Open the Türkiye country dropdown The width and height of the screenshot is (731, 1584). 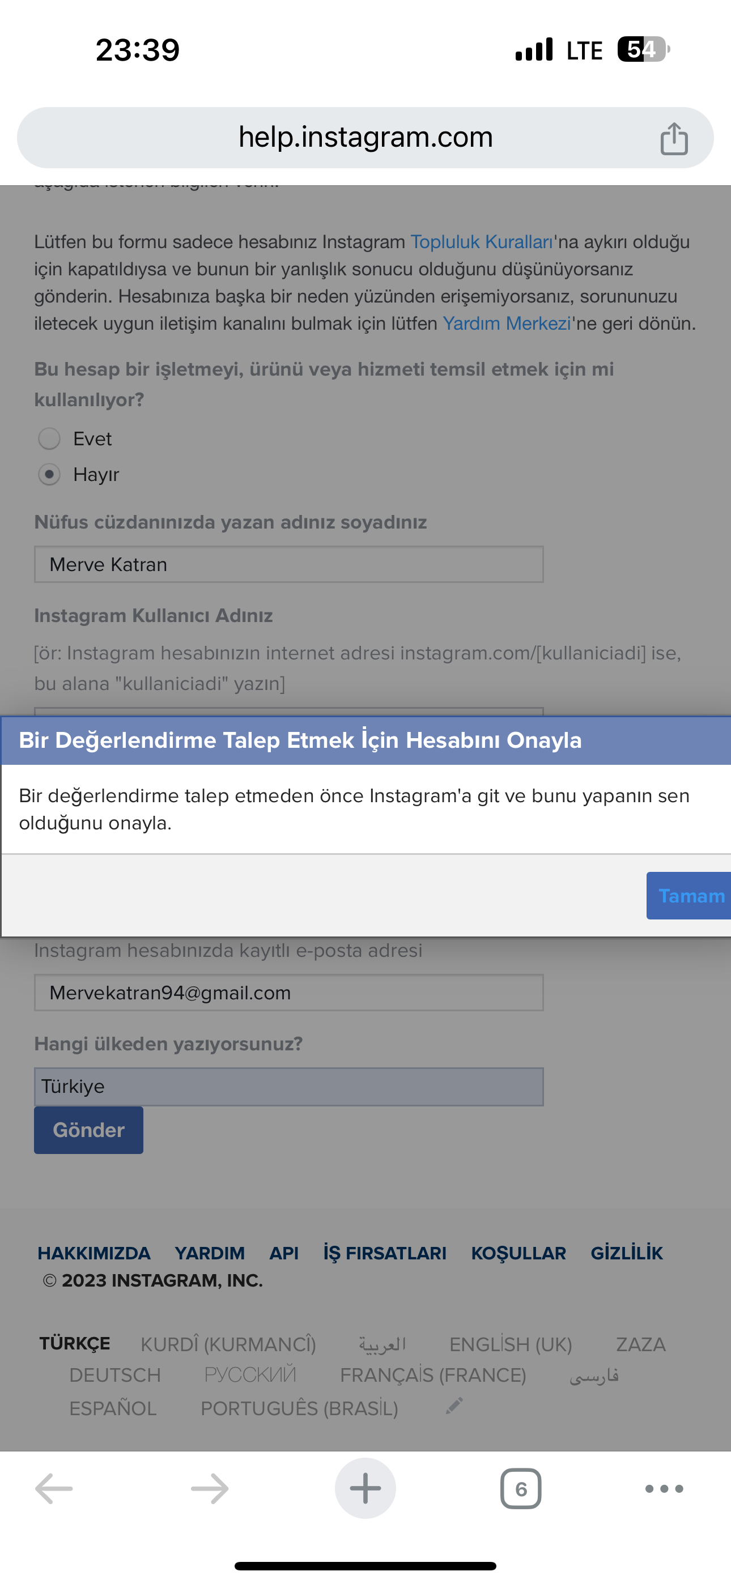[x=288, y=1087]
